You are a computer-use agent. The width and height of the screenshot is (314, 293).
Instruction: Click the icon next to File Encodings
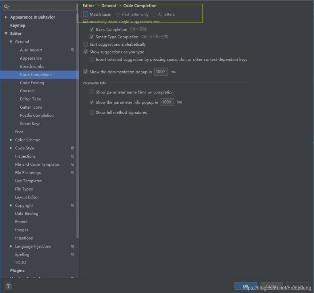(72, 172)
